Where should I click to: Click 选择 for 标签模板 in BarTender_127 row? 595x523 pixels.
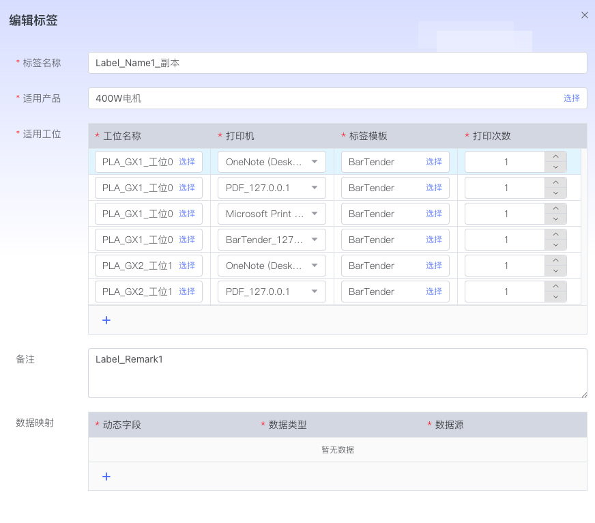[x=434, y=240]
